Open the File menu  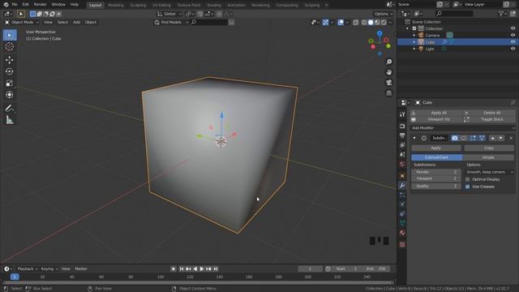click(x=15, y=5)
